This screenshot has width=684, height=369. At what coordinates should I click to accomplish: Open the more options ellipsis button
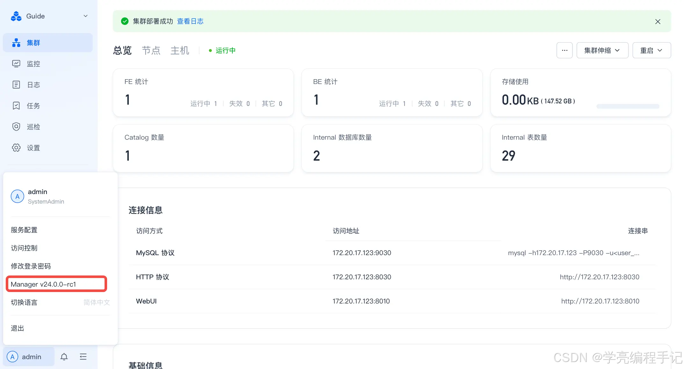pyautogui.click(x=564, y=50)
